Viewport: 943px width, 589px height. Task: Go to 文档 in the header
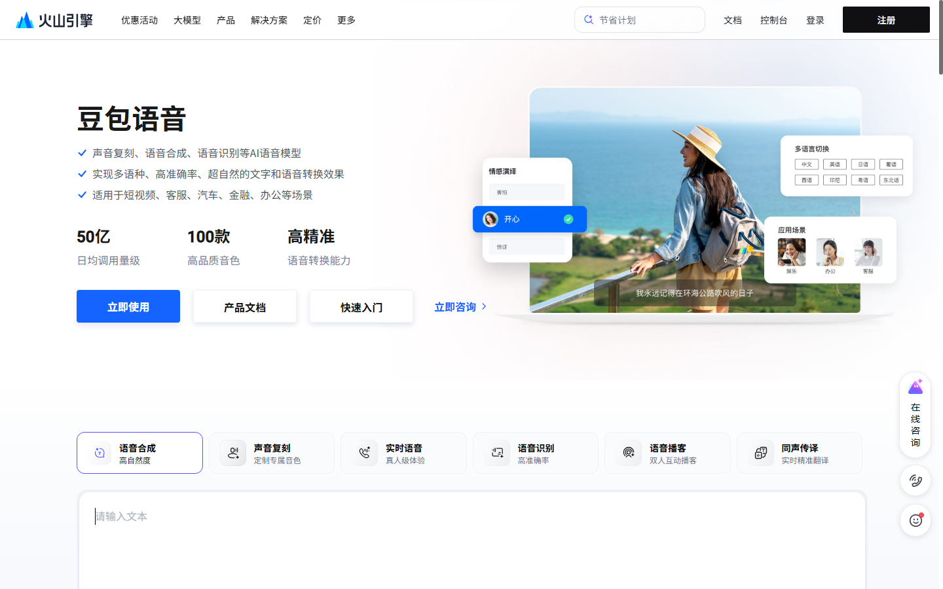[733, 20]
